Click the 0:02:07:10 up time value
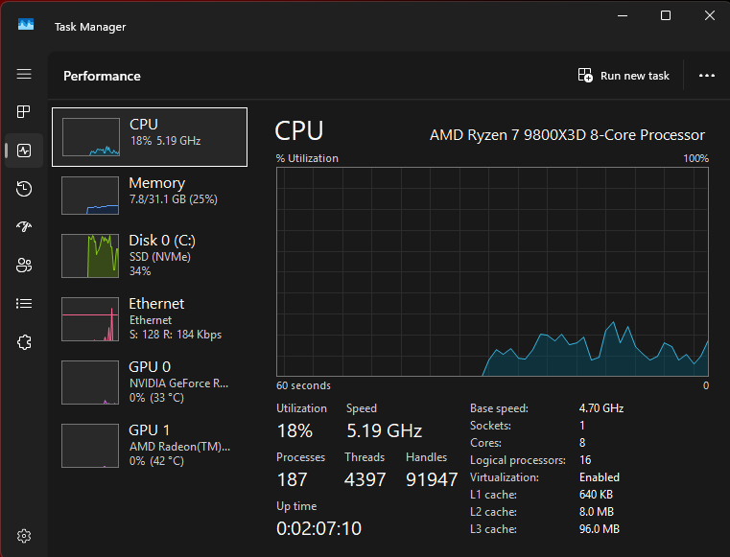 pos(318,528)
